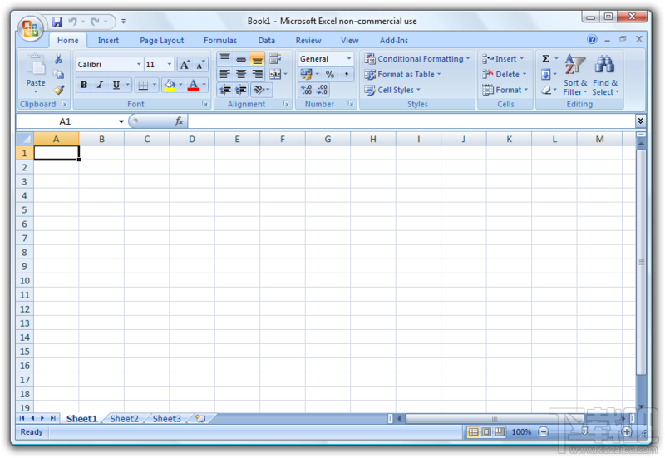Open Find & Select binoculars

tap(605, 75)
